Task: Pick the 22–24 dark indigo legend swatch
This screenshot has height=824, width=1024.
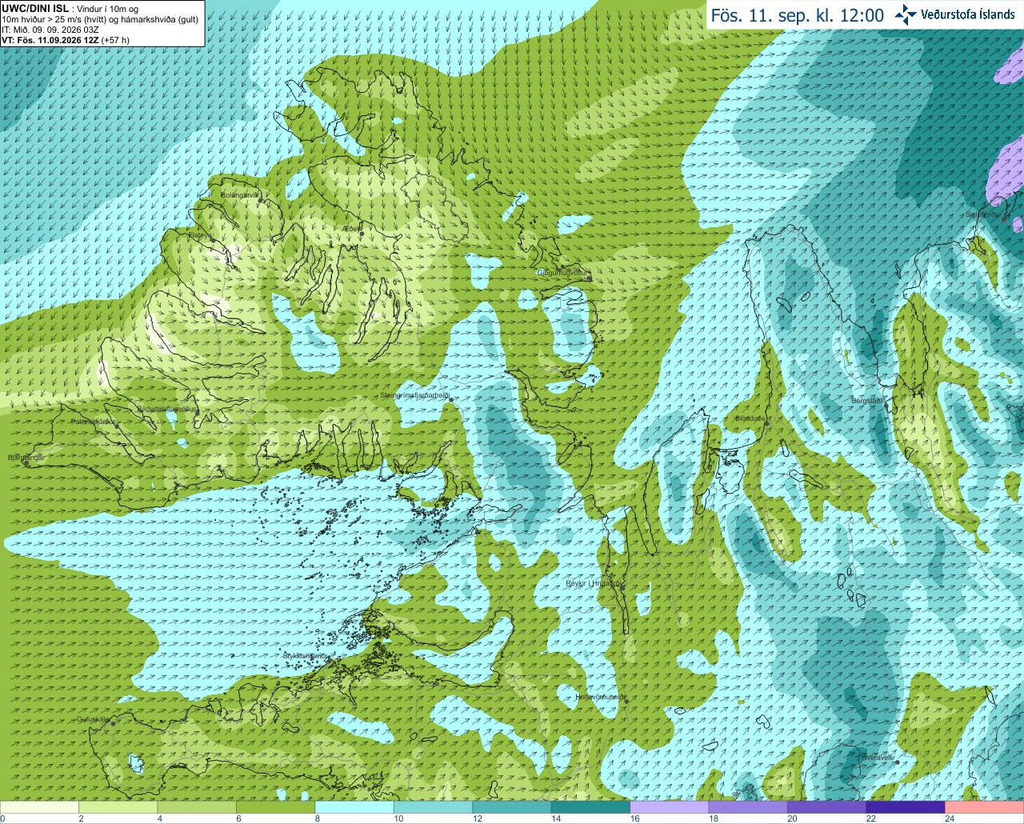Action: pyautogui.click(x=905, y=807)
